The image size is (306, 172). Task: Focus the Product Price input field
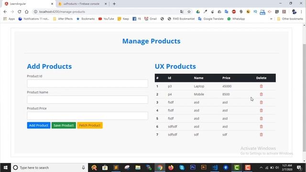pyautogui.click(x=87, y=116)
